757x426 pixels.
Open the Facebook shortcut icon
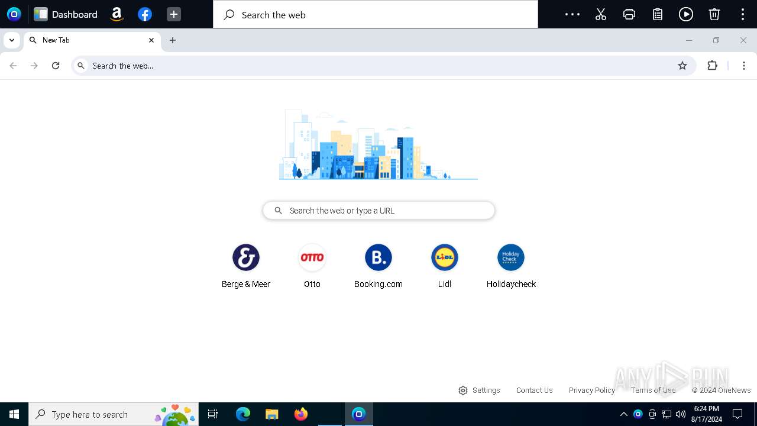coord(145,14)
